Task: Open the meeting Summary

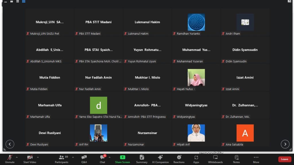Action: click(142, 159)
